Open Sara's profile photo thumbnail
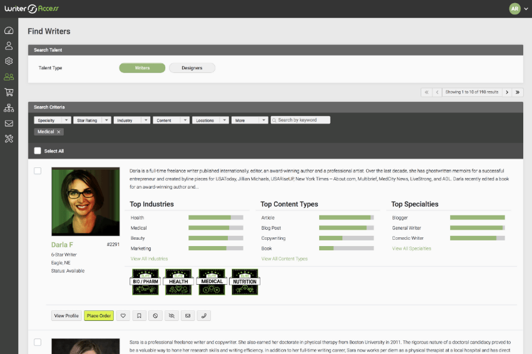532x354 pixels. (x=86, y=346)
